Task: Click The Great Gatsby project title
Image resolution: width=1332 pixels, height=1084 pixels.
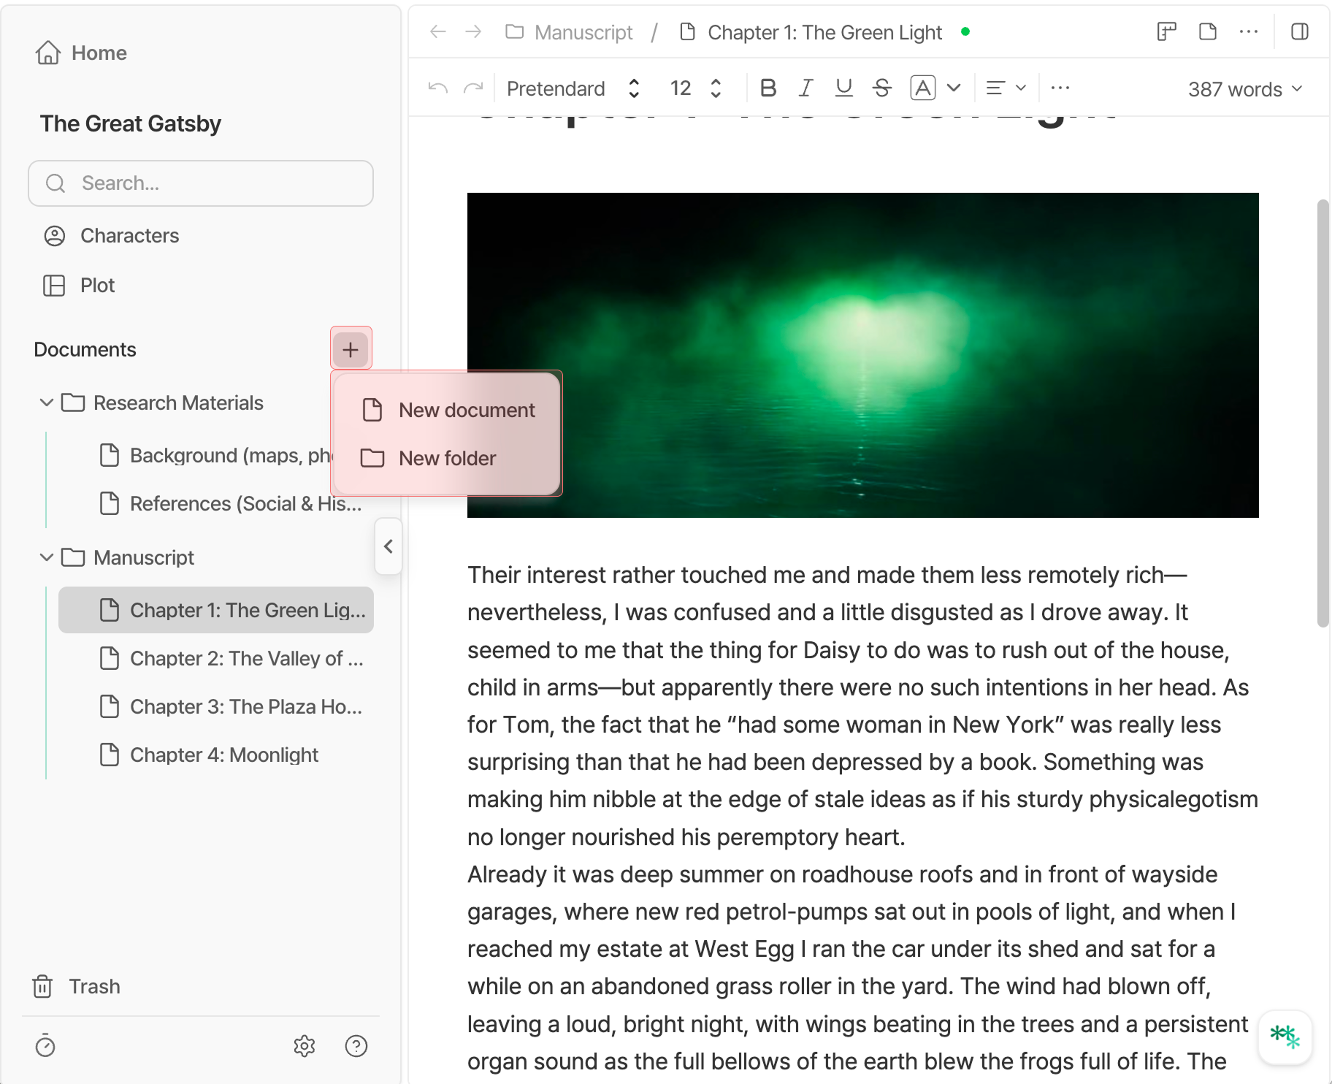Action: click(x=131, y=123)
